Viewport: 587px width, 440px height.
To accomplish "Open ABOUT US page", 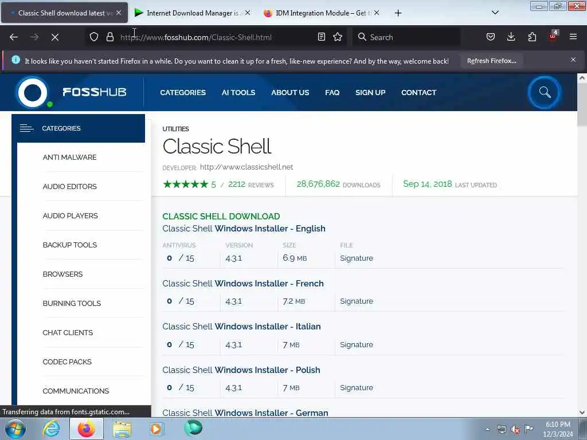I will 290,92.
